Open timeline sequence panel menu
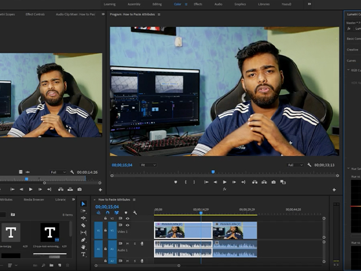361x271 pixels. coord(134,199)
